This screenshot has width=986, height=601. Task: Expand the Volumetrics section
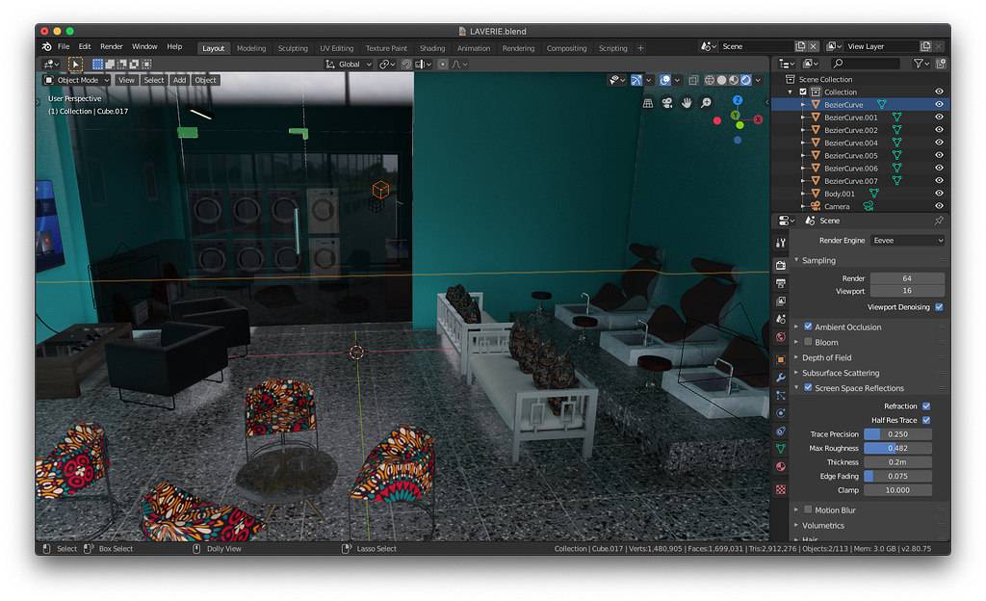pos(822,526)
